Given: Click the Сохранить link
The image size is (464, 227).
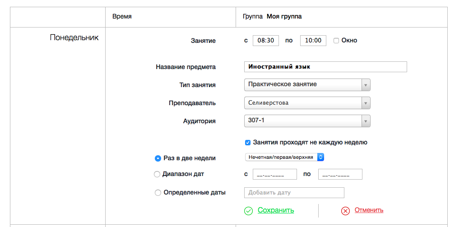Looking at the screenshot, I should pos(276,210).
